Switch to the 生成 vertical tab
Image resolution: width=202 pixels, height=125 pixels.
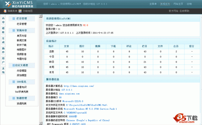point(3,40)
